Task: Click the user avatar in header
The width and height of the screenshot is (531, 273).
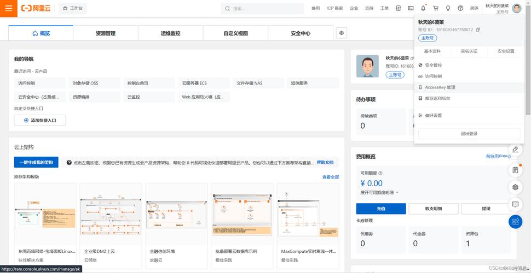Action: (517, 8)
